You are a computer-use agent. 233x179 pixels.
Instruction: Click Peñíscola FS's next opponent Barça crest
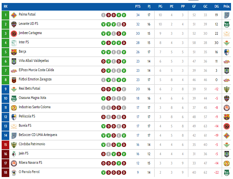coord(227,117)
